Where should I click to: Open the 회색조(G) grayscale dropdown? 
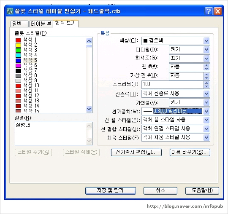click(x=206, y=59)
